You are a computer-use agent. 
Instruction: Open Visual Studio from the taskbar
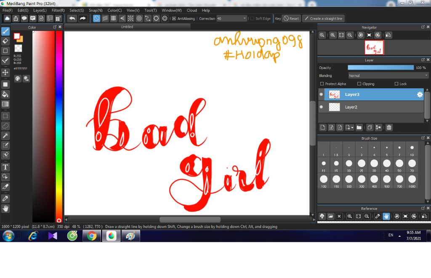(x=53, y=236)
